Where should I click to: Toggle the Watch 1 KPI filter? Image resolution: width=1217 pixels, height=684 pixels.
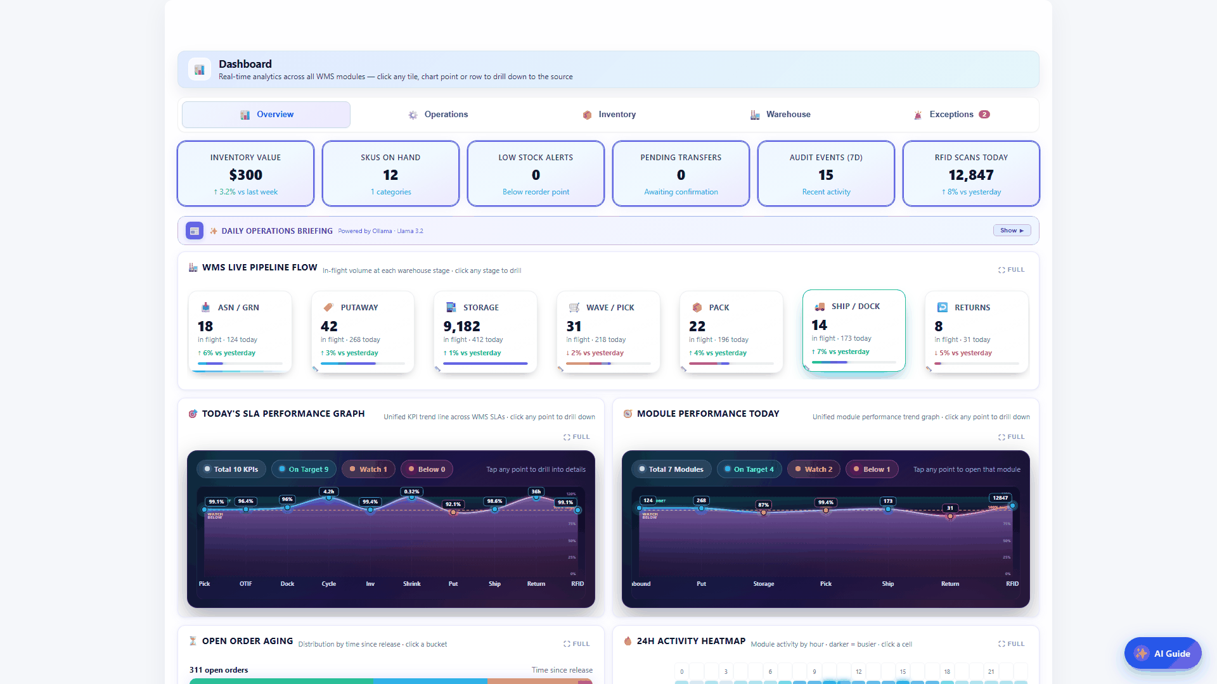click(x=368, y=469)
